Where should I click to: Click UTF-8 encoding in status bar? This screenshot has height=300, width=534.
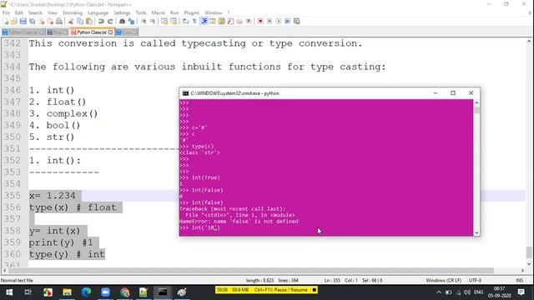(x=475, y=280)
